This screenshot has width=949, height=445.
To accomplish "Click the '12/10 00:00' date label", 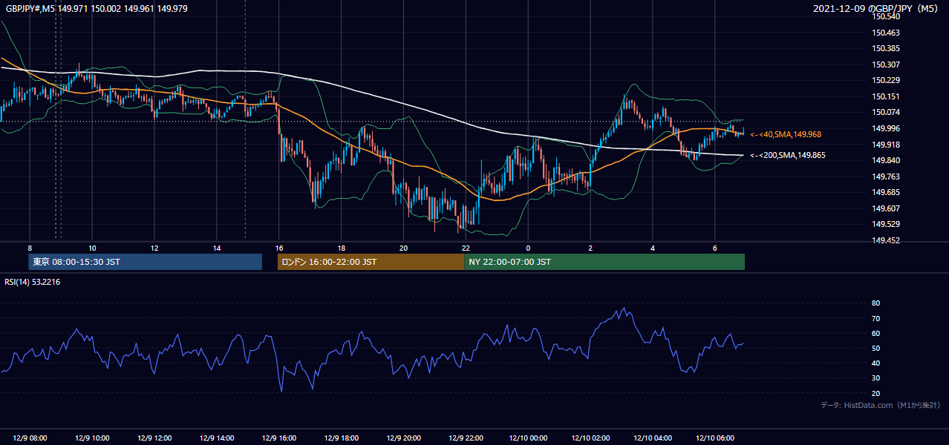I will pos(528,438).
